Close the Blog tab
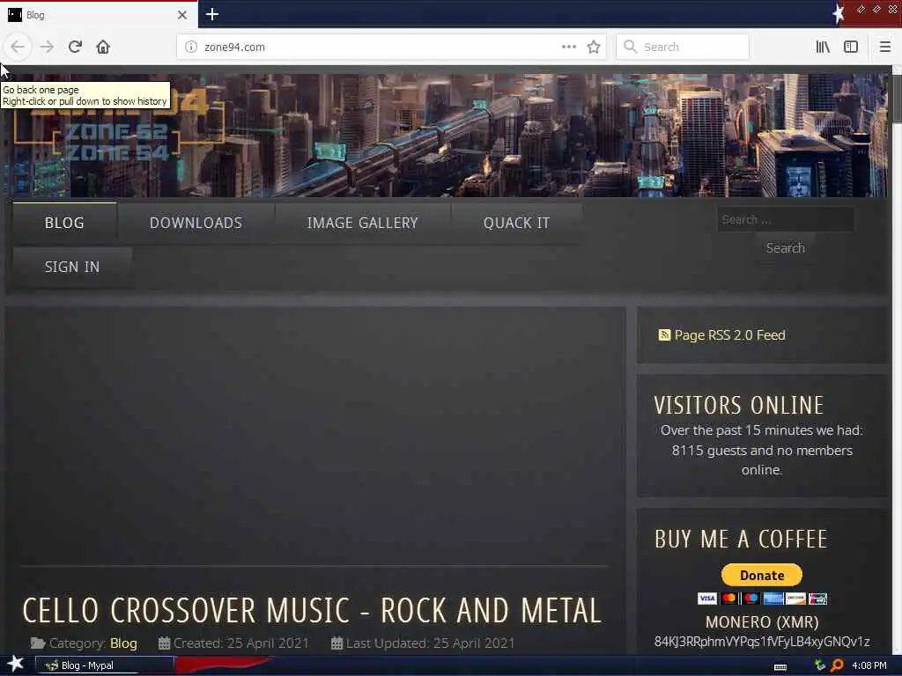Viewport: 902px width, 676px height. 182,15
